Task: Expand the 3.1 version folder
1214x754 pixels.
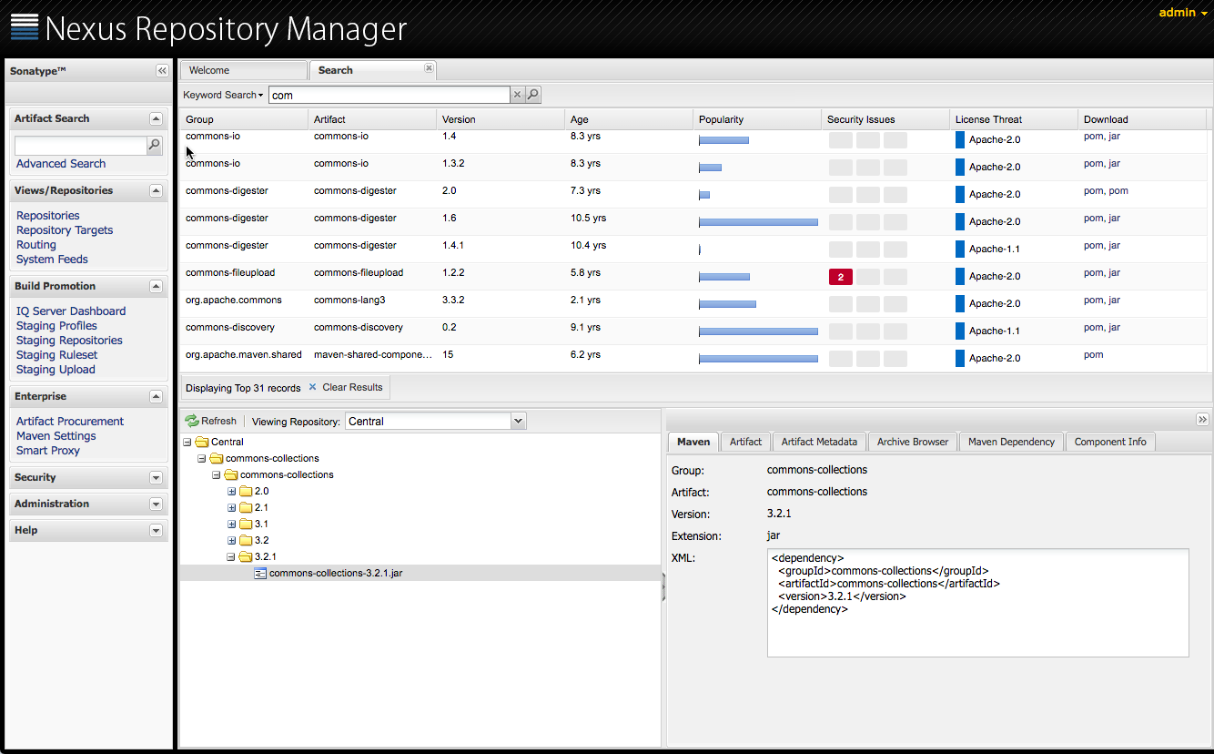Action: [x=231, y=524]
